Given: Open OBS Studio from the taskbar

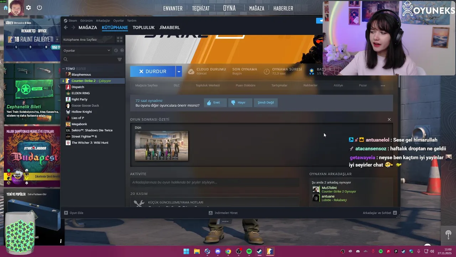Looking at the screenshot, I should coord(239,251).
